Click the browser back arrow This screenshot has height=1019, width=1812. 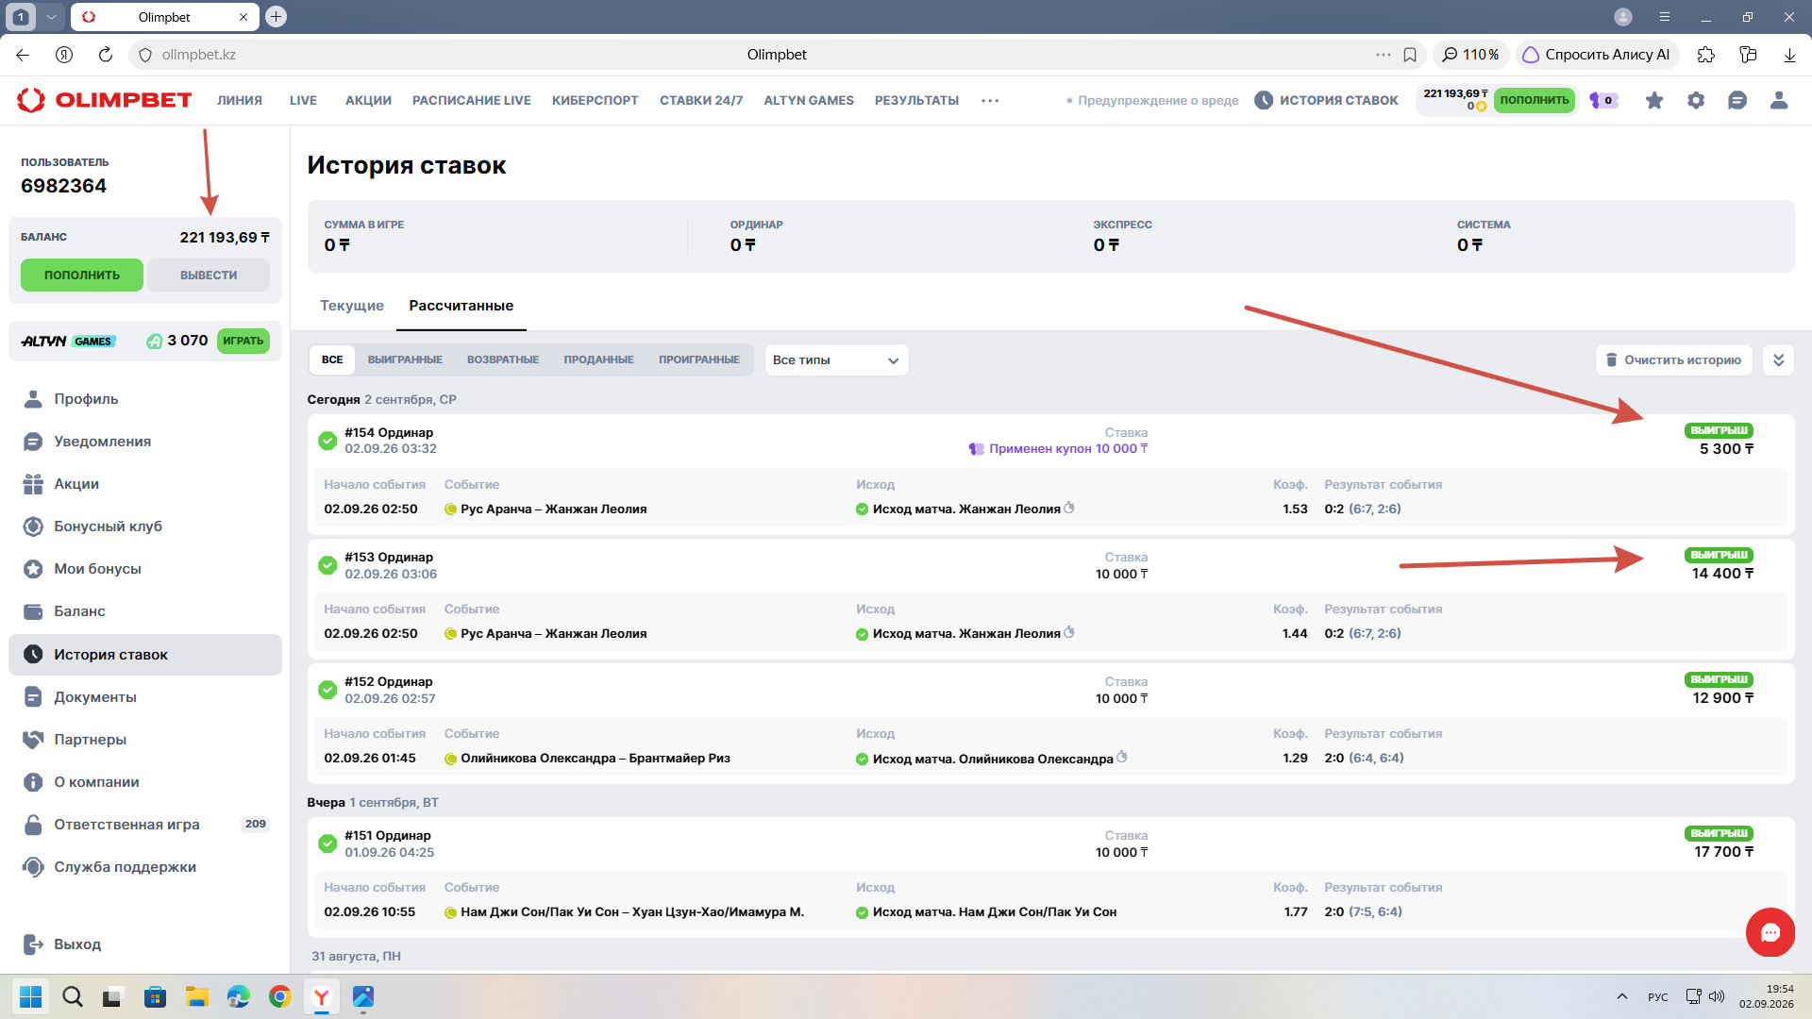(x=23, y=55)
